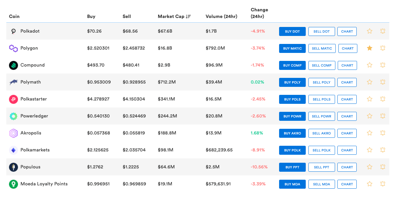Click the BUY MDA button
This screenshot has width=395, height=204.
coord(292,184)
